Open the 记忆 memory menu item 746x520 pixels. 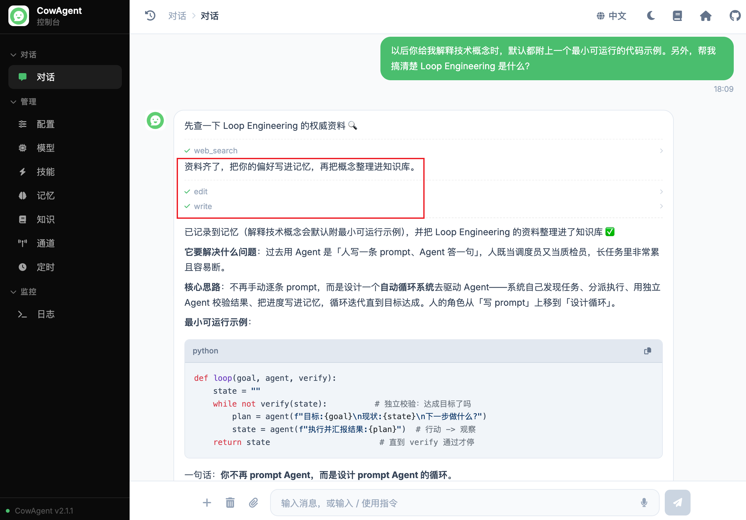tap(65, 196)
